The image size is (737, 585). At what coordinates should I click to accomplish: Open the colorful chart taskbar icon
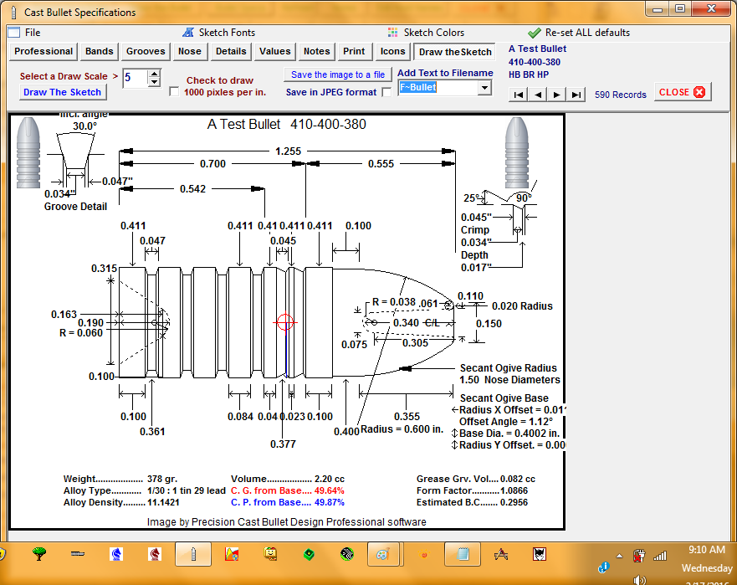click(232, 554)
